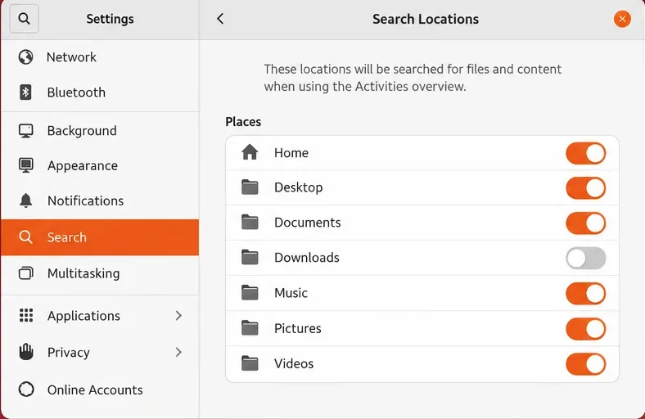Click the Desktop place label

[298, 187]
